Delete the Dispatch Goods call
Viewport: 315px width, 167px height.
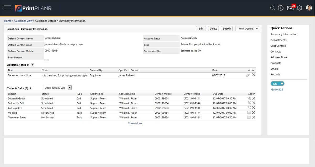coord(254,98)
